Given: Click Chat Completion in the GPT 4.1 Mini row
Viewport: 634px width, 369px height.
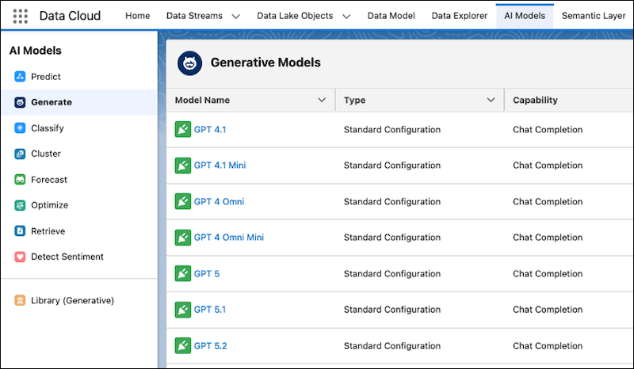Looking at the screenshot, I should pyautogui.click(x=548, y=165).
